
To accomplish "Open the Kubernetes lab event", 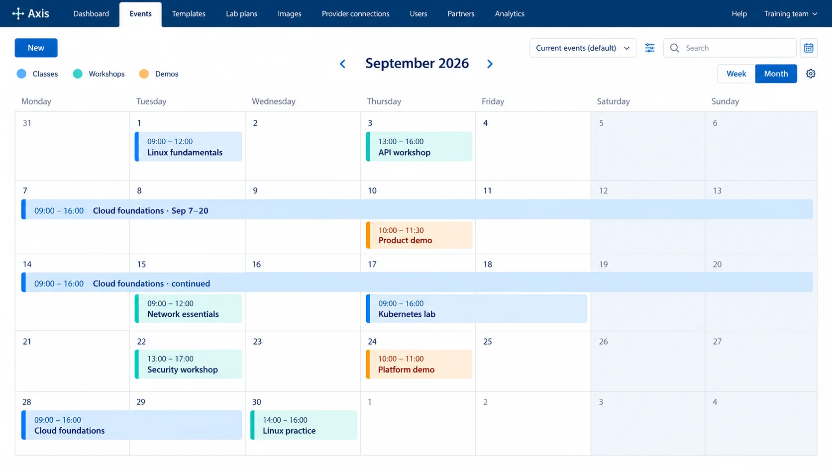I will pyautogui.click(x=477, y=308).
